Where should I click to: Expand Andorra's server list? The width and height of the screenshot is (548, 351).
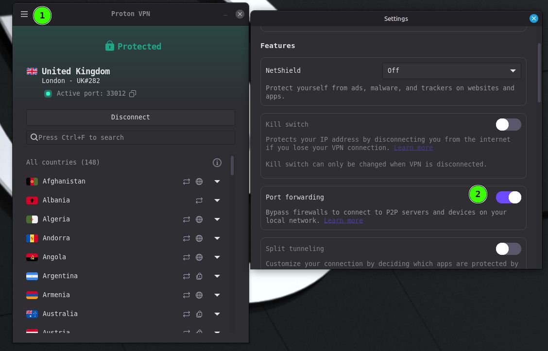pyautogui.click(x=217, y=238)
